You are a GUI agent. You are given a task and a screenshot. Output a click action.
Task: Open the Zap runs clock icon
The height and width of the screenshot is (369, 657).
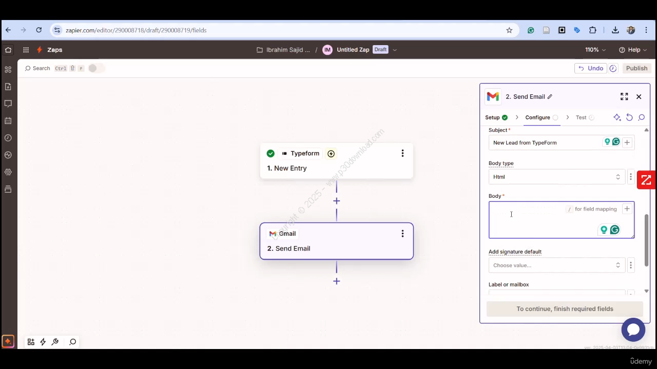pos(8,138)
